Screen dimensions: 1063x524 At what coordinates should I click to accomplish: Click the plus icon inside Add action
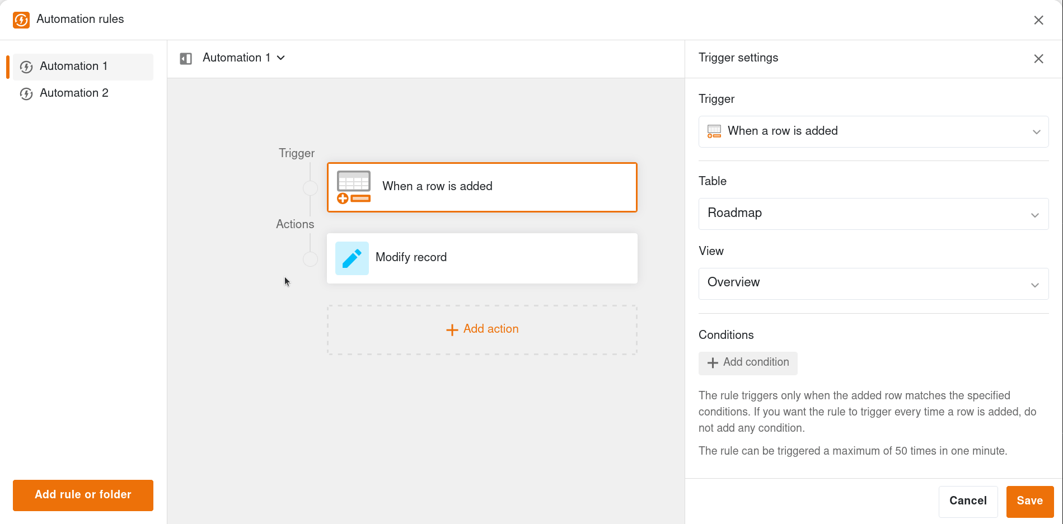[452, 329]
